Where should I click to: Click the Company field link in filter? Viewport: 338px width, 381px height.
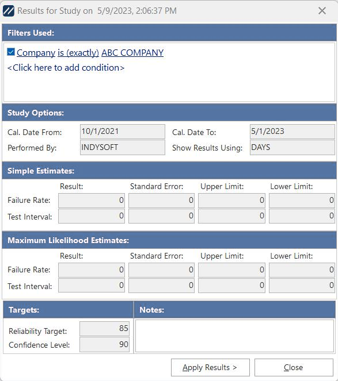pos(36,53)
